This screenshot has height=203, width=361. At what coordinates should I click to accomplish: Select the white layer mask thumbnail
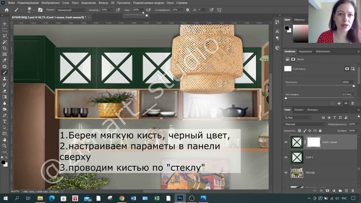tap(314, 142)
